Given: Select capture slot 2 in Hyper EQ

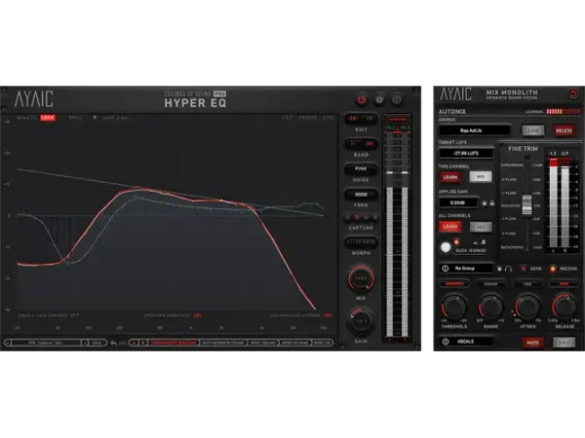Looking at the screenshot, I should tap(357, 217).
